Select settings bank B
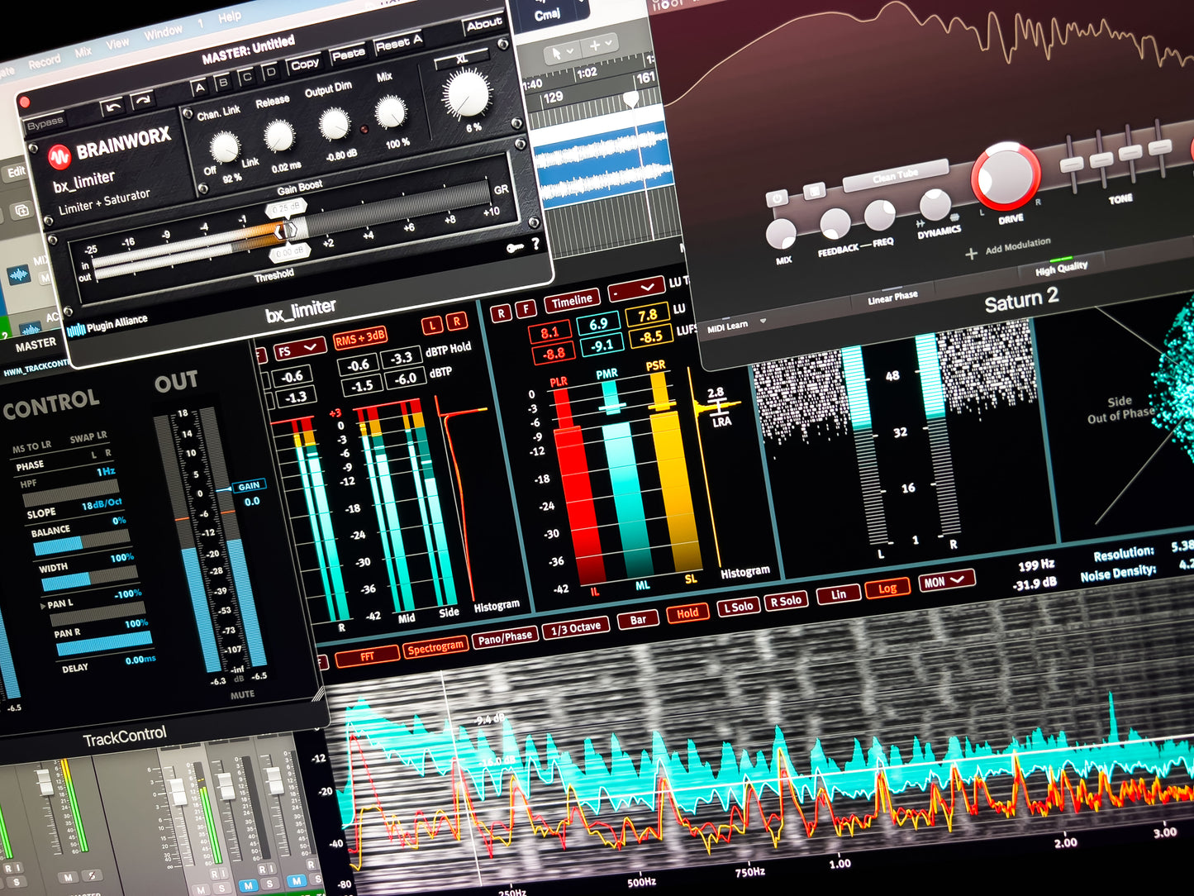The height and width of the screenshot is (896, 1194). coord(222,83)
